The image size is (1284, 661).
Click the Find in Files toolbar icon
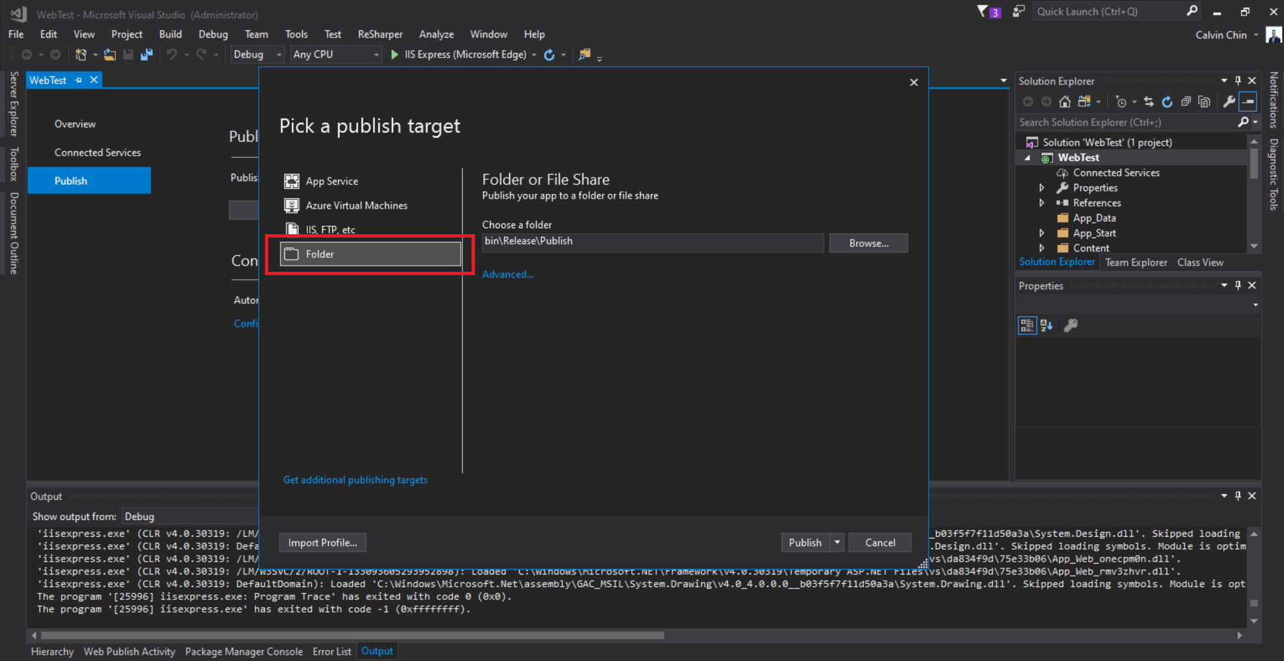click(x=585, y=54)
